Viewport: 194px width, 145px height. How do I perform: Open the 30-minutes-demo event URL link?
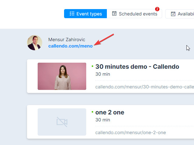pyautogui.click(x=145, y=87)
